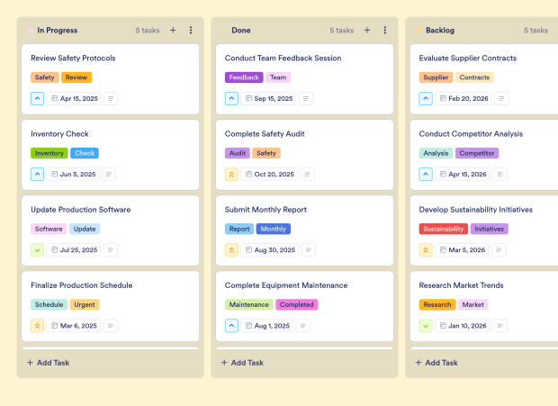Click Add Task in Done column
Image resolution: width=558 pixels, height=406 pixels.
pos(242,363)
